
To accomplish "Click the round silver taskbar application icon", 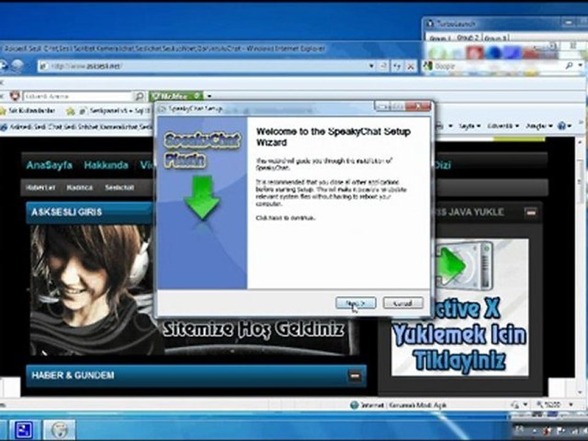I will pyautogui.click(x=59, y=430).
